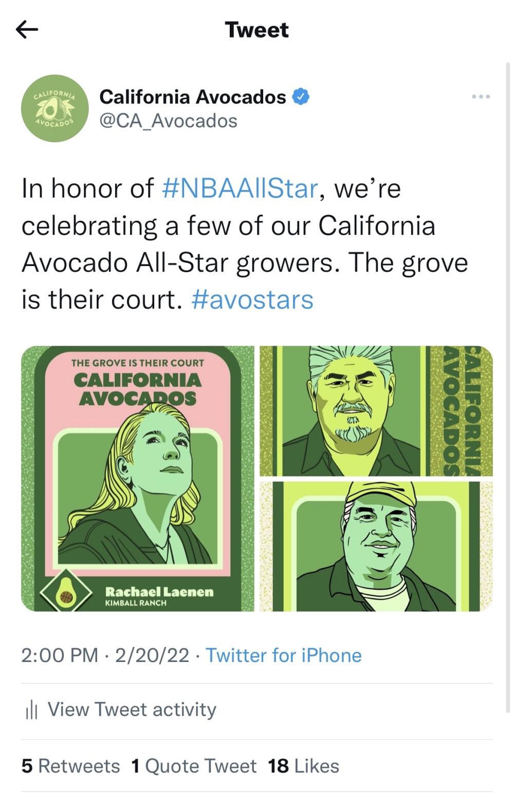
Task: Click the California Avocados display name
Action: (x=193, y=97)
